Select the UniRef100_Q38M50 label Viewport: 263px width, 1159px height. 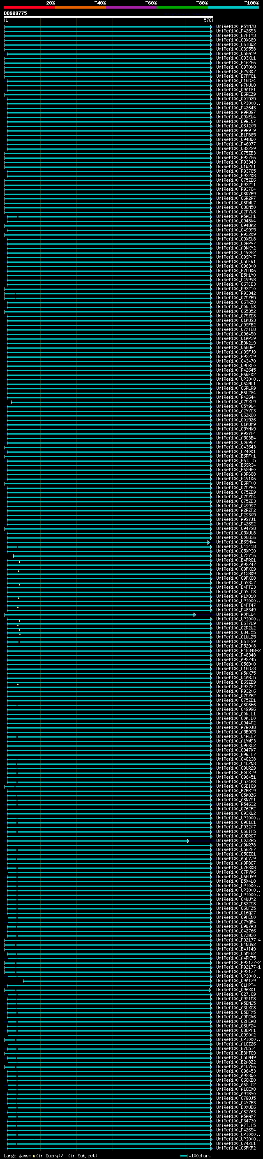coord(236,207)
